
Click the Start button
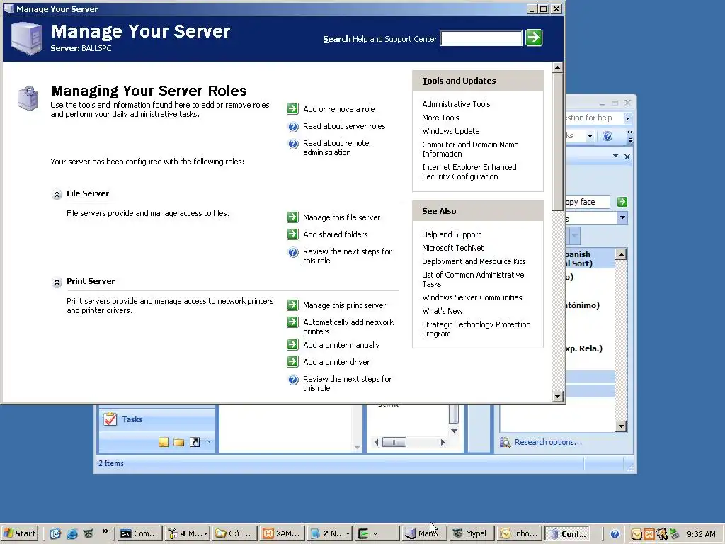click(20, 533)
